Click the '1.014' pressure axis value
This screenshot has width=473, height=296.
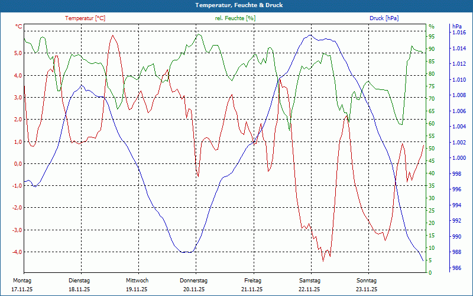click(x=459, y=49)
